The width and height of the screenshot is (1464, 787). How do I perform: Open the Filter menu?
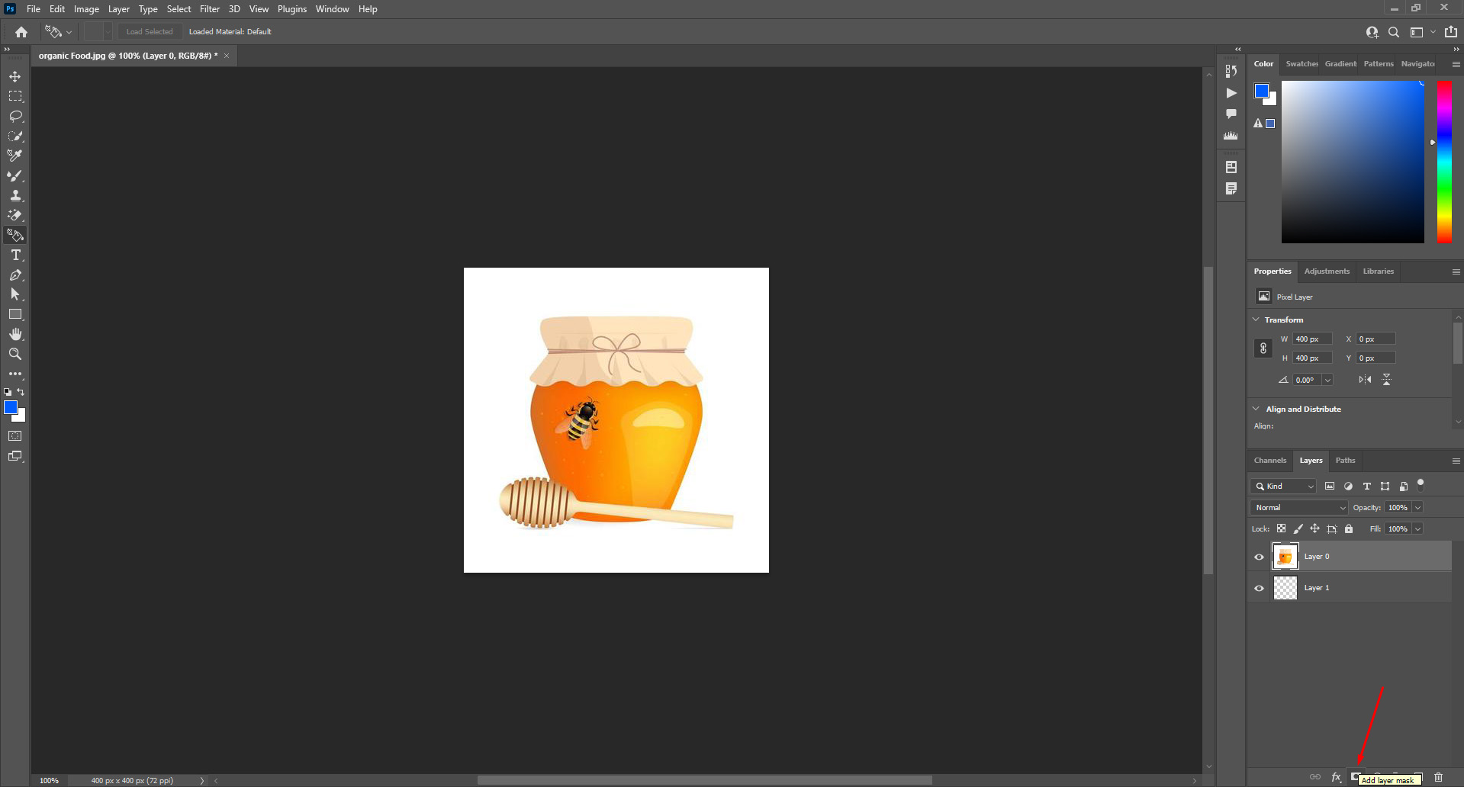pos(210,9)
